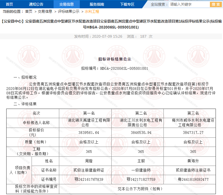Click the orange 水利工程 breadcrumb link
This screenshot has width=223, height=195.
pyautogui.click(x=92, y=12)
